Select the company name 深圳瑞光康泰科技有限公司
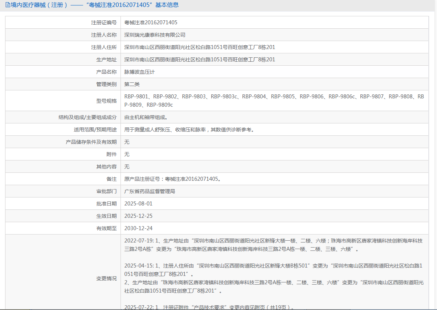 (155, 35)
